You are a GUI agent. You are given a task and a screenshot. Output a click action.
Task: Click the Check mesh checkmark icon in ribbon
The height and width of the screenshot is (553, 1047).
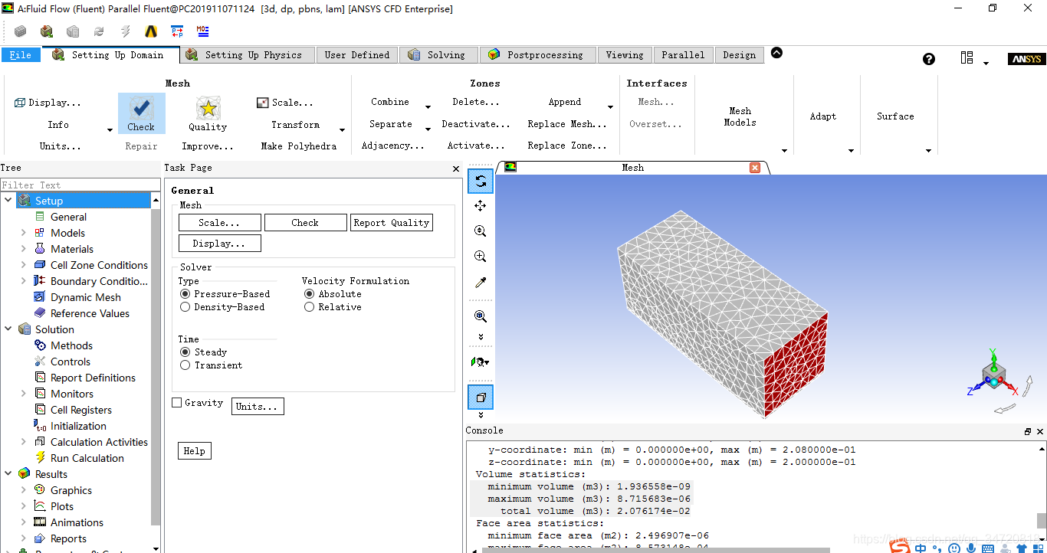(x=141, y=108)
